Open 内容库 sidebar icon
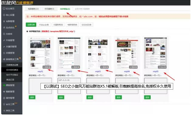The width and height of the screenshot is (191, 115). 4,34
